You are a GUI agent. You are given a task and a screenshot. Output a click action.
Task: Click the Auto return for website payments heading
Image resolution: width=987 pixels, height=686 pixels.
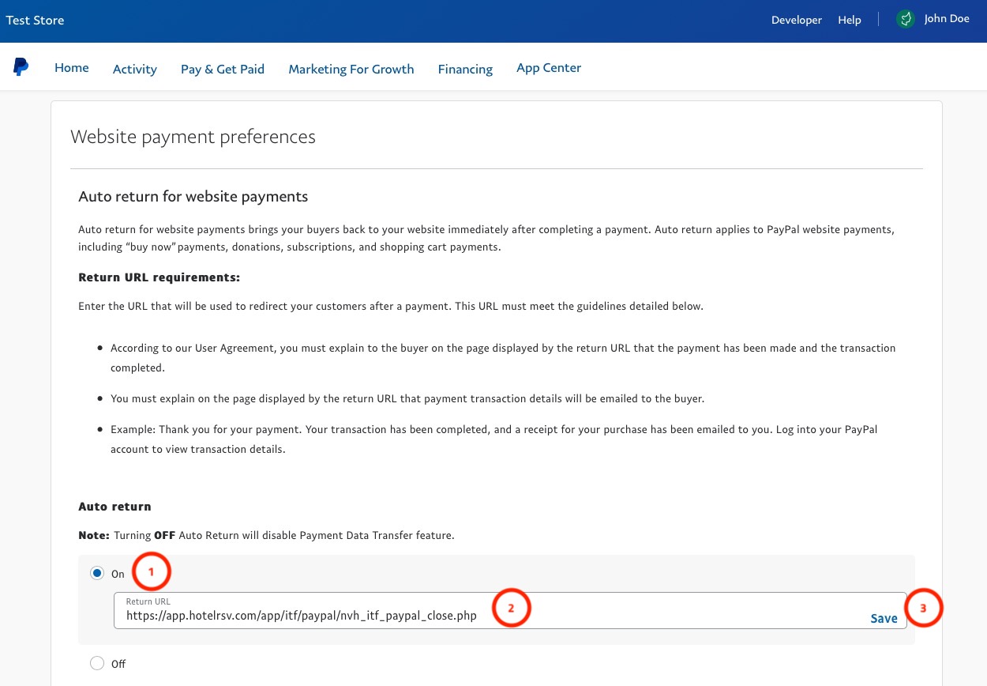(193, 196)
